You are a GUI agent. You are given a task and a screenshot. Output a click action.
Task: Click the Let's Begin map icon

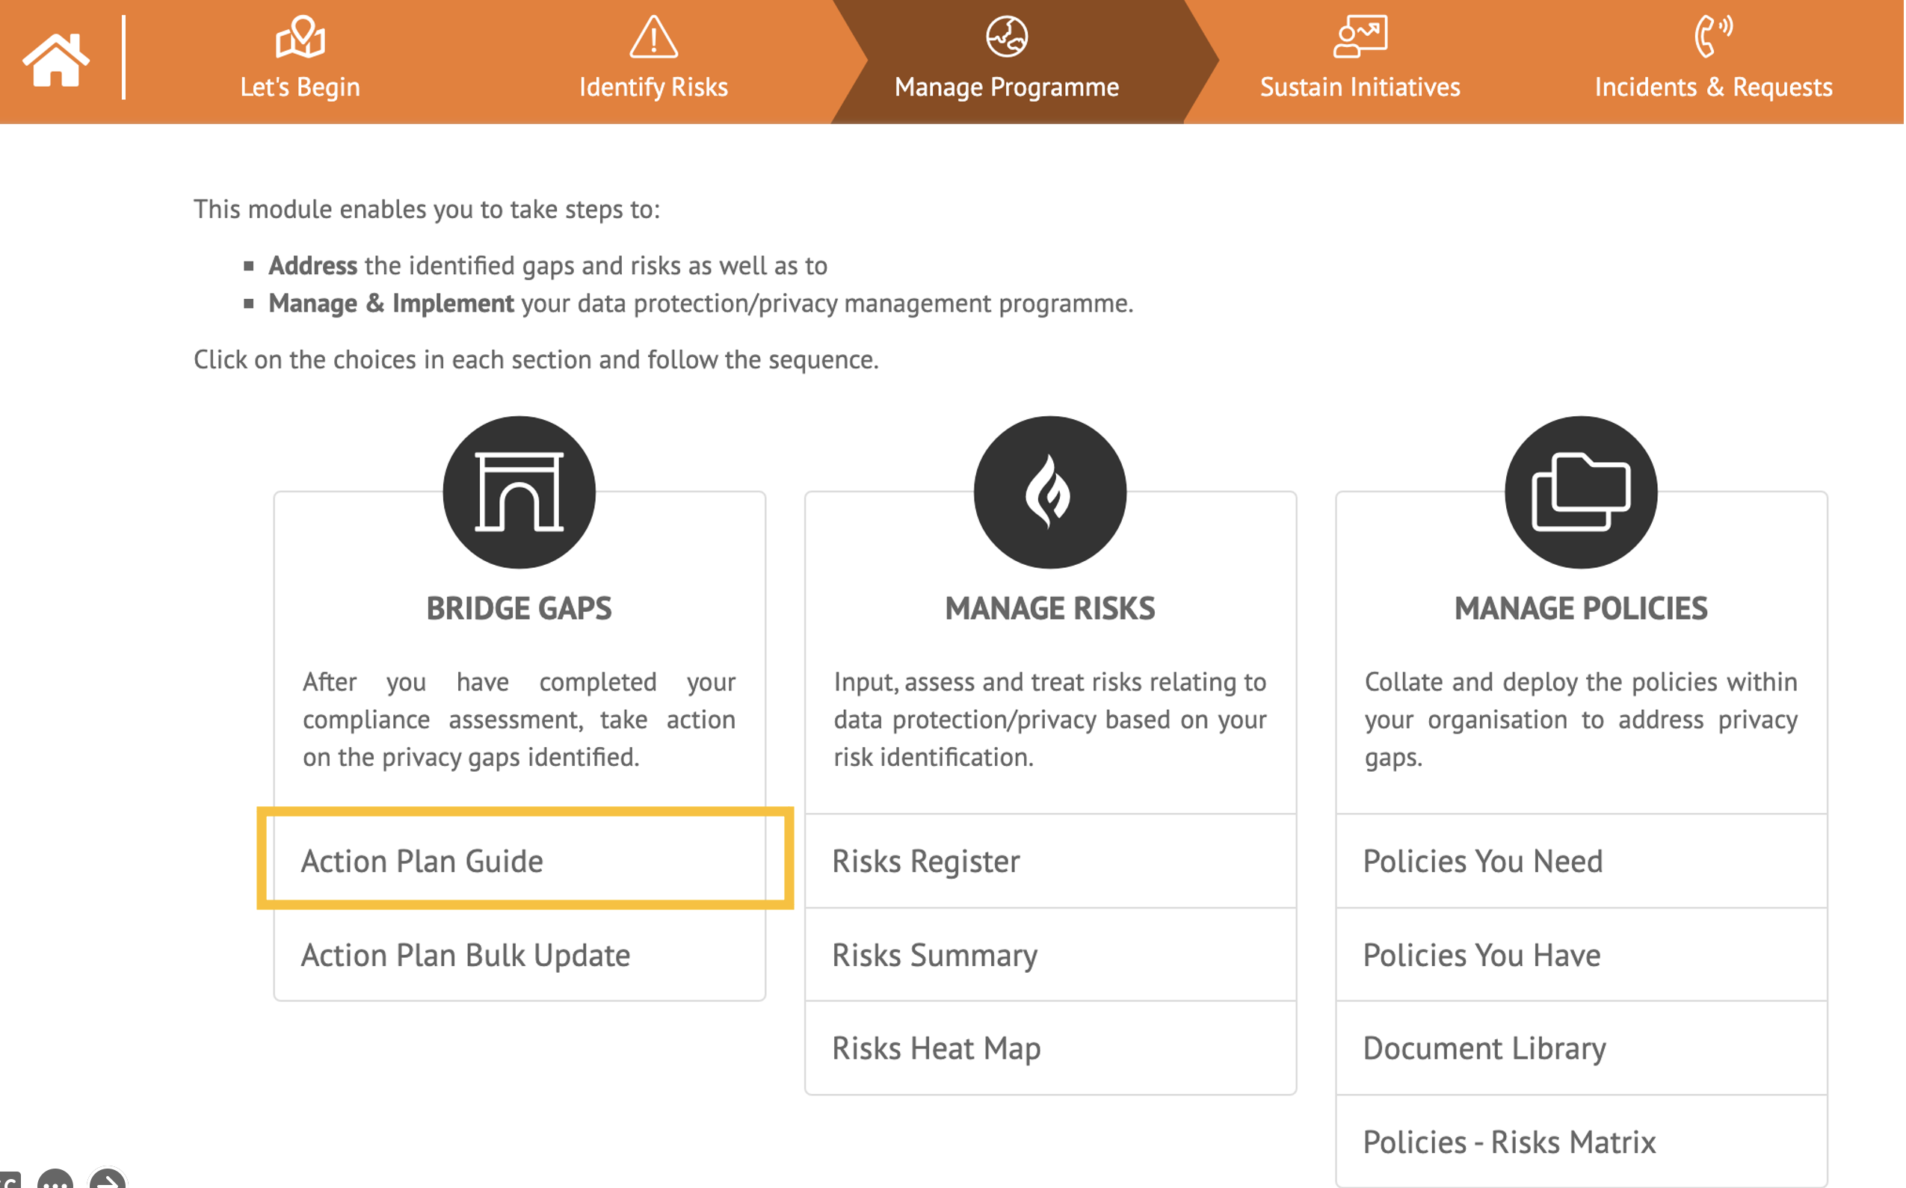tap(300, 37)
